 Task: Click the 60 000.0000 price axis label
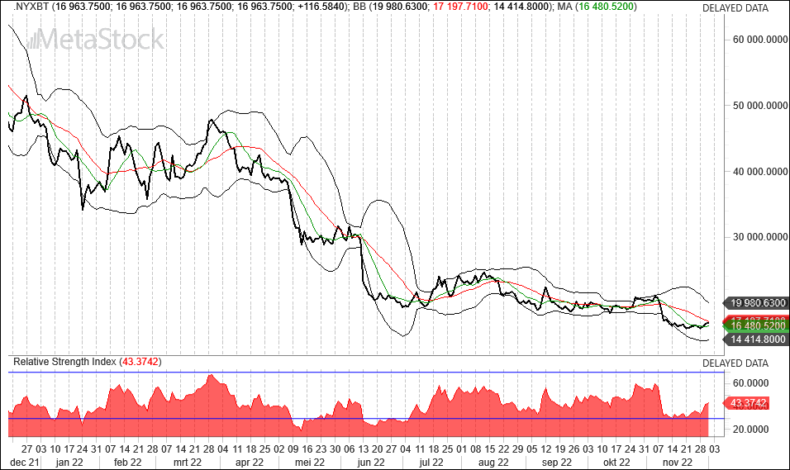(x=760, y=39)
